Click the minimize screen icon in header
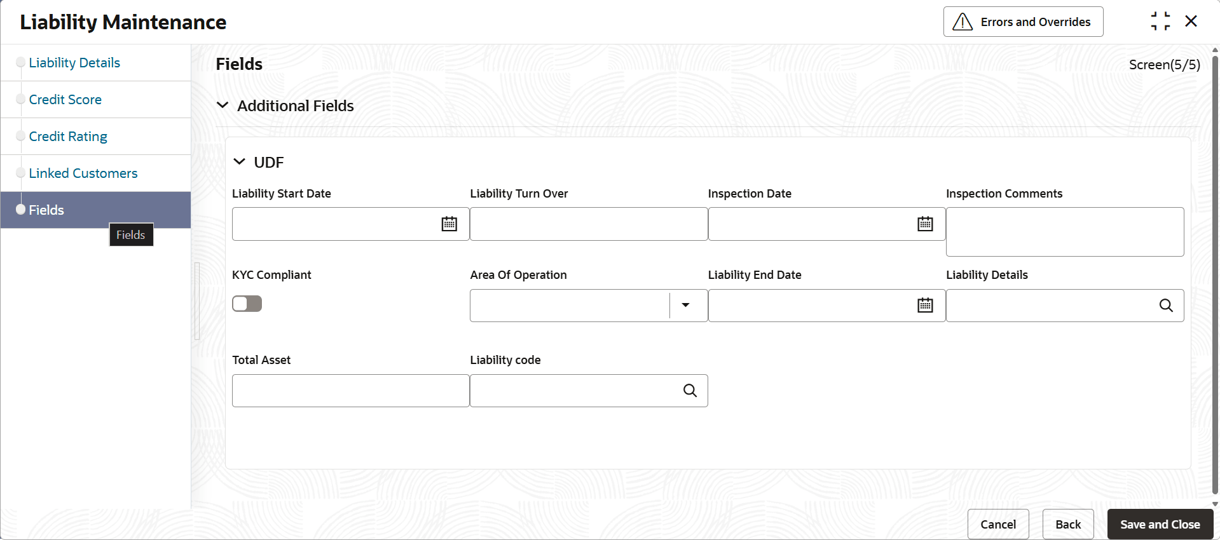 (1160, 22)
